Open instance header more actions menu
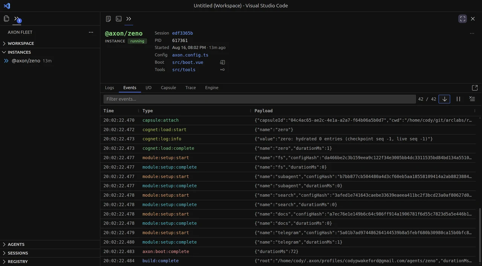 point(472,33)
